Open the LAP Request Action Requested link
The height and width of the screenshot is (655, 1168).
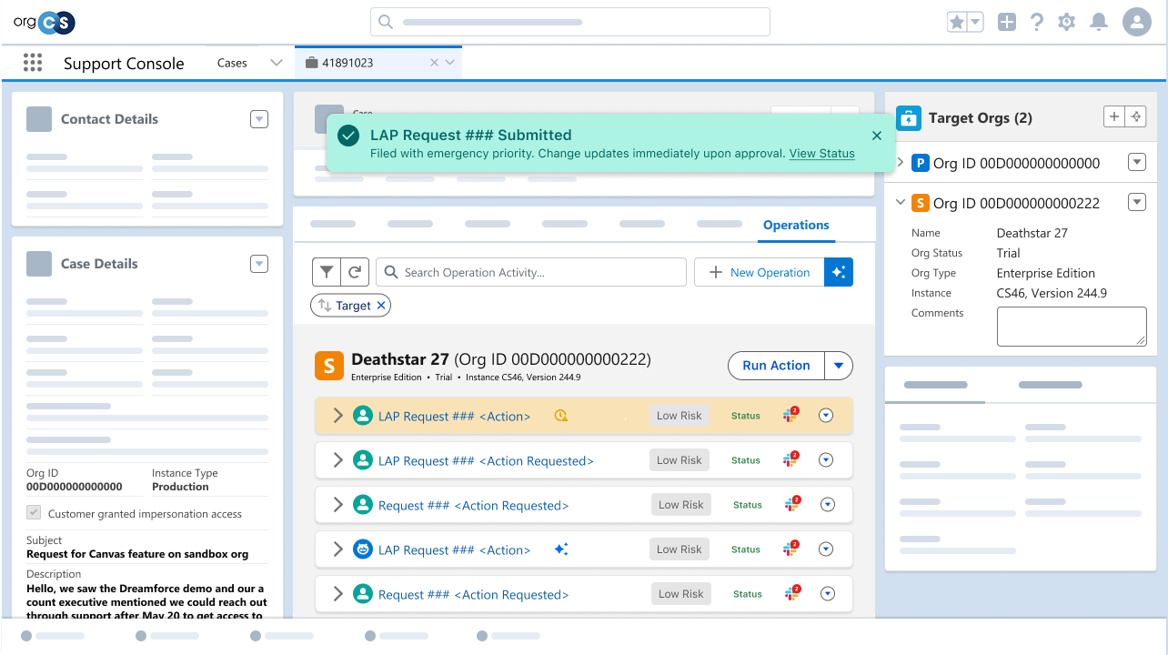pyautogui.click(x=486, y=461)
